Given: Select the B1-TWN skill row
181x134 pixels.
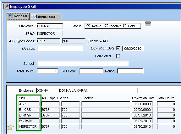Looking at the screenshot, I should tap(29, 121).
